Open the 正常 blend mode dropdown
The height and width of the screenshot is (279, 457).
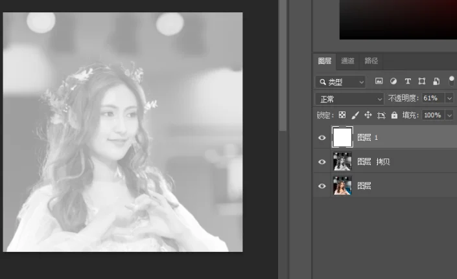(x=350, y=99)
